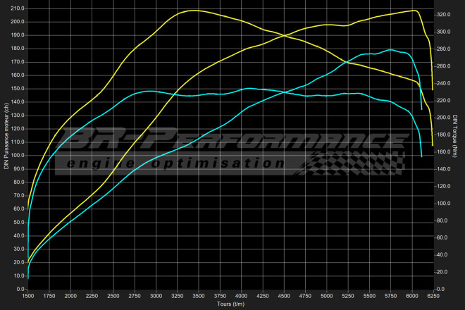Click the 160.0 label on right axis
Screen dimensions: 465x310
tap(442, 152)
